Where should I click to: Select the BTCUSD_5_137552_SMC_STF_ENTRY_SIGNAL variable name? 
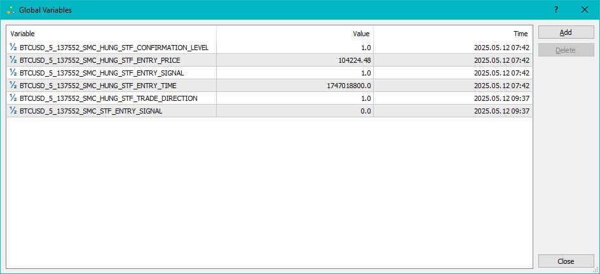click(91, 111)
